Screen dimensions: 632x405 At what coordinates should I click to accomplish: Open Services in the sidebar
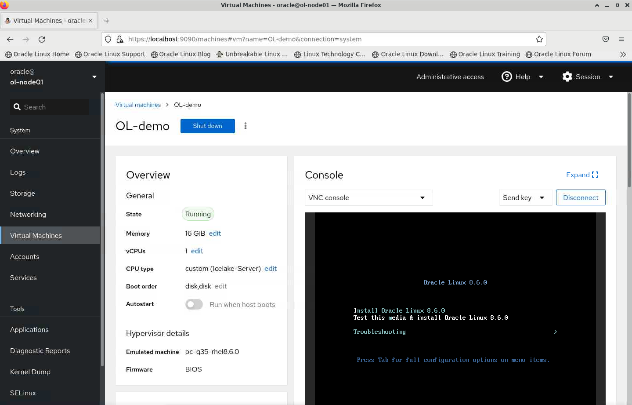pos(50,277)
